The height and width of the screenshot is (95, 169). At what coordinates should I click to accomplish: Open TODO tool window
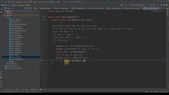tap(18, 90)
